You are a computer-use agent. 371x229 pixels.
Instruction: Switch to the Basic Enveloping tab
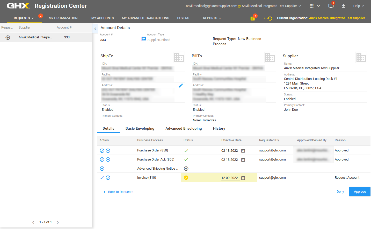click(x=140, y=129)
